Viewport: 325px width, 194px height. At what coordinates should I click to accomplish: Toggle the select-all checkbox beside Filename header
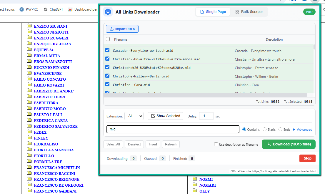[x=108, y=39]
